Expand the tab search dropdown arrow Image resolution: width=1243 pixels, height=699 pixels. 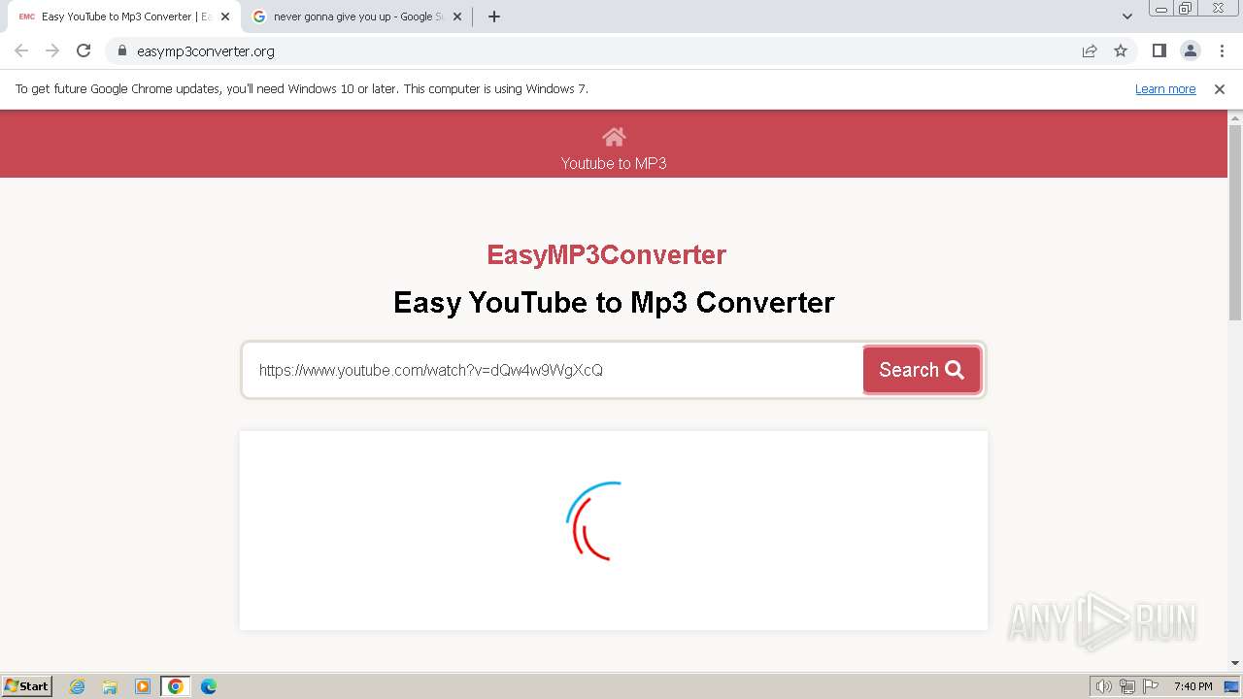pos(1127,17)
